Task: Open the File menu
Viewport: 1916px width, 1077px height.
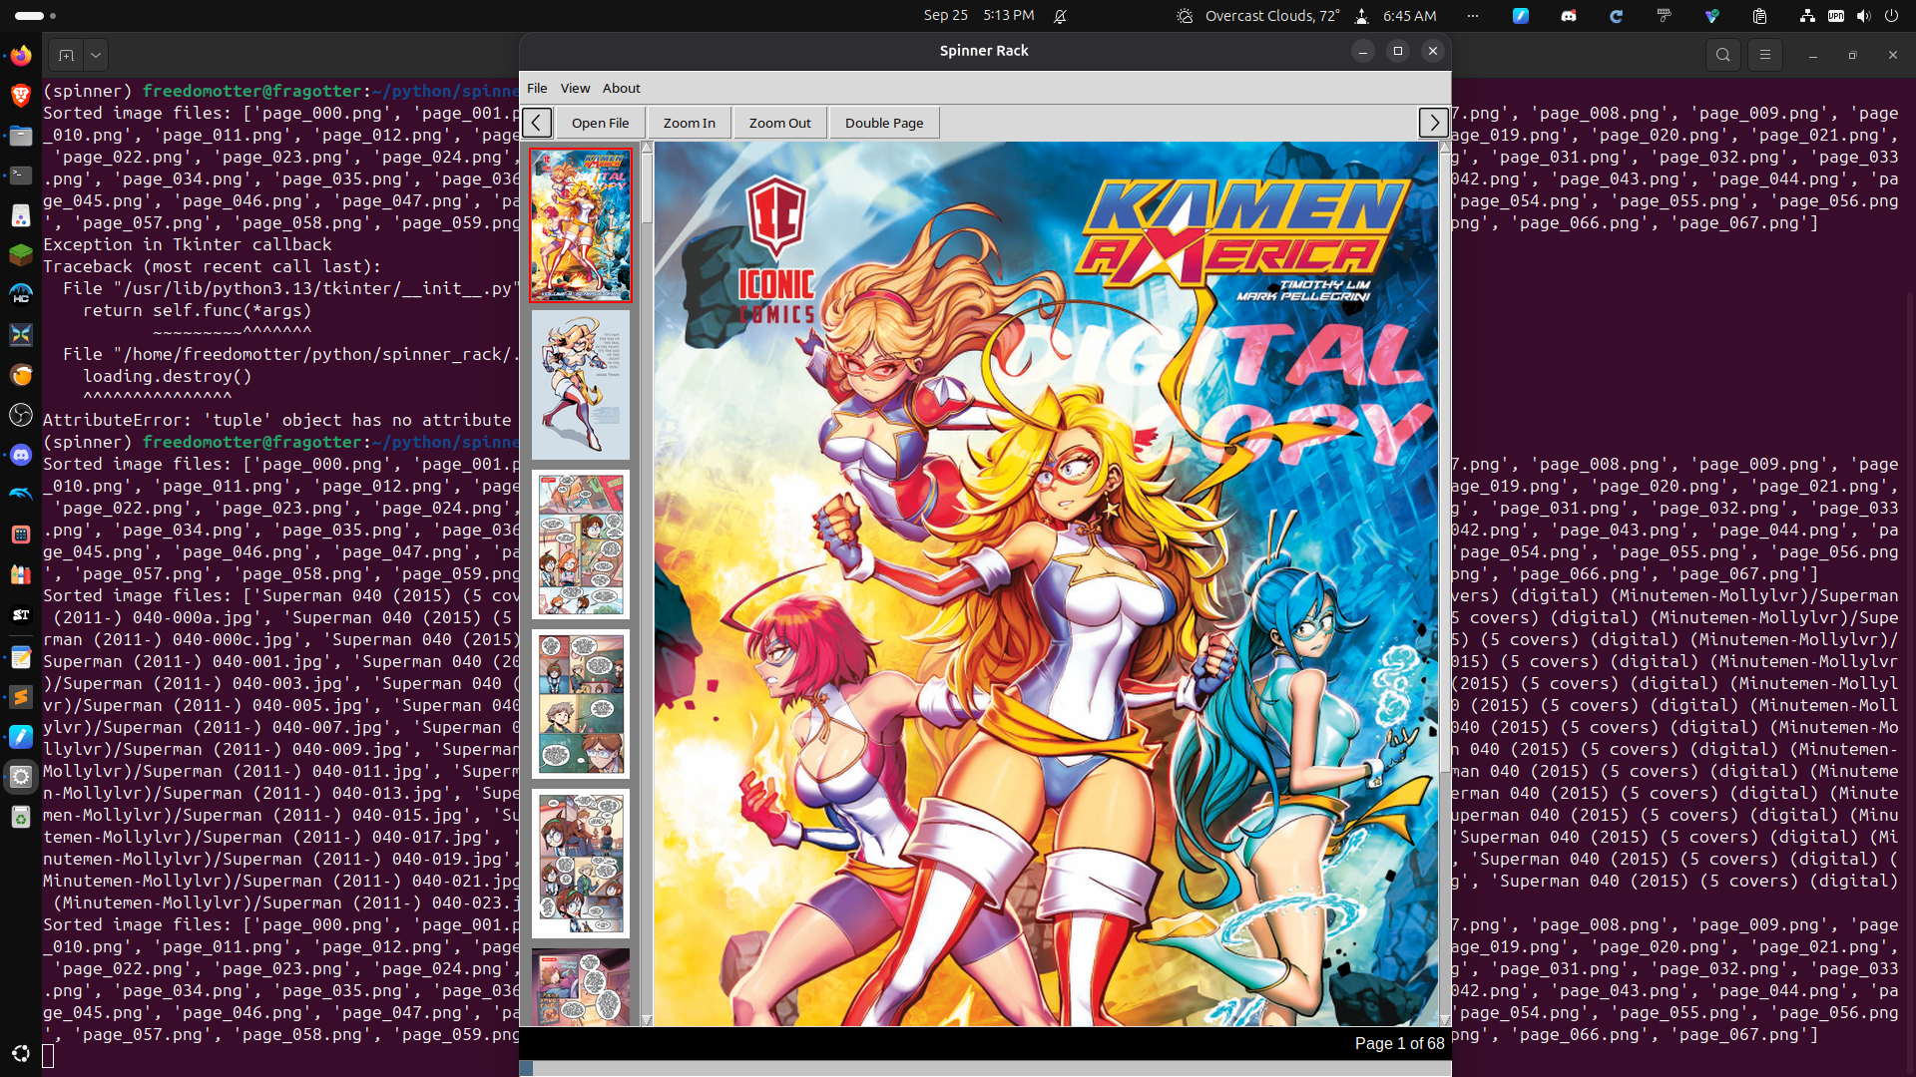Action: pos(537,88)
